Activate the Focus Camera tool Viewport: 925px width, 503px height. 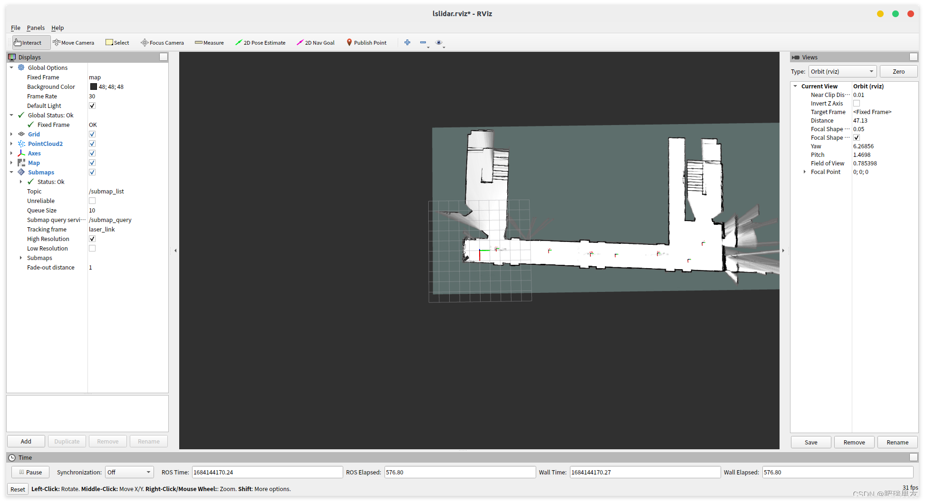pos(163,43)
